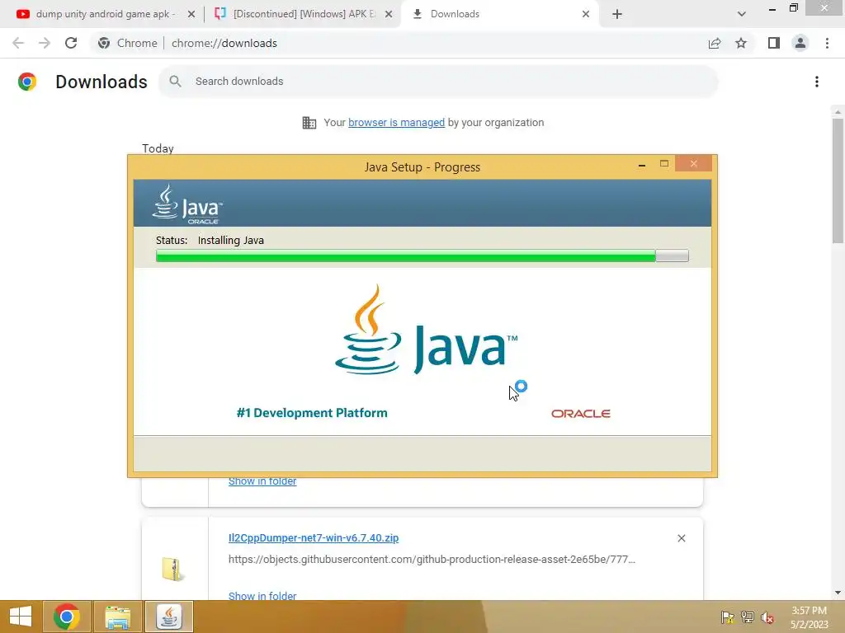Reload the downloads page
The image size is (845, 633).
71,43
